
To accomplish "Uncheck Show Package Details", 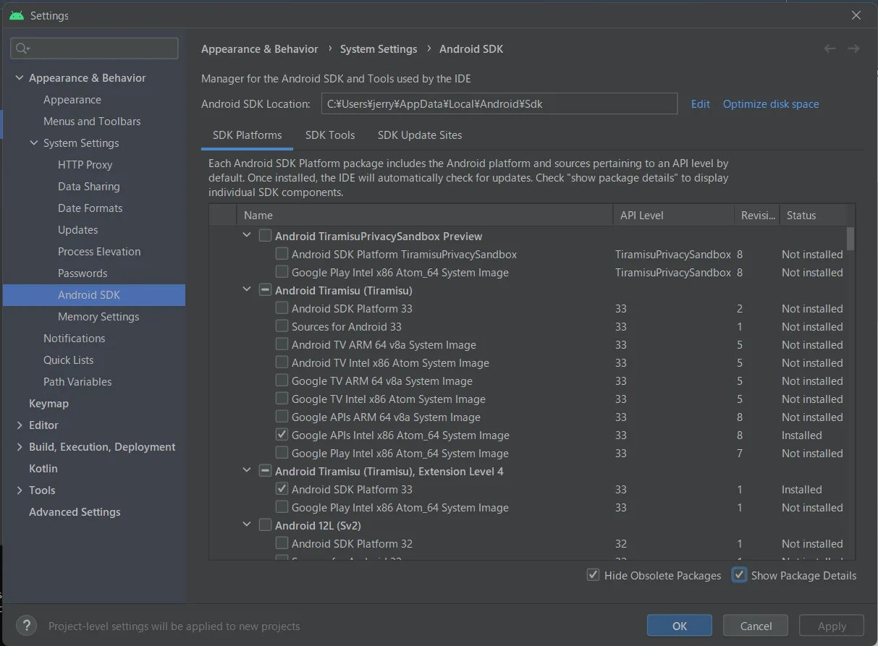I will pyautogui.click(x=739, y=575).
